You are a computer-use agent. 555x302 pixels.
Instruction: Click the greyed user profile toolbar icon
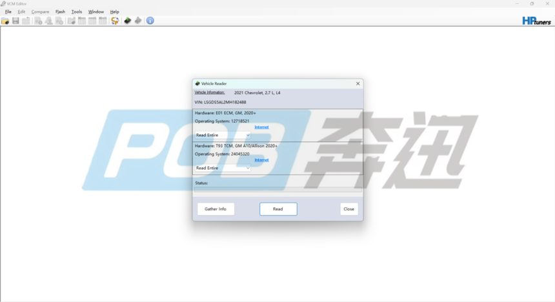49,21
